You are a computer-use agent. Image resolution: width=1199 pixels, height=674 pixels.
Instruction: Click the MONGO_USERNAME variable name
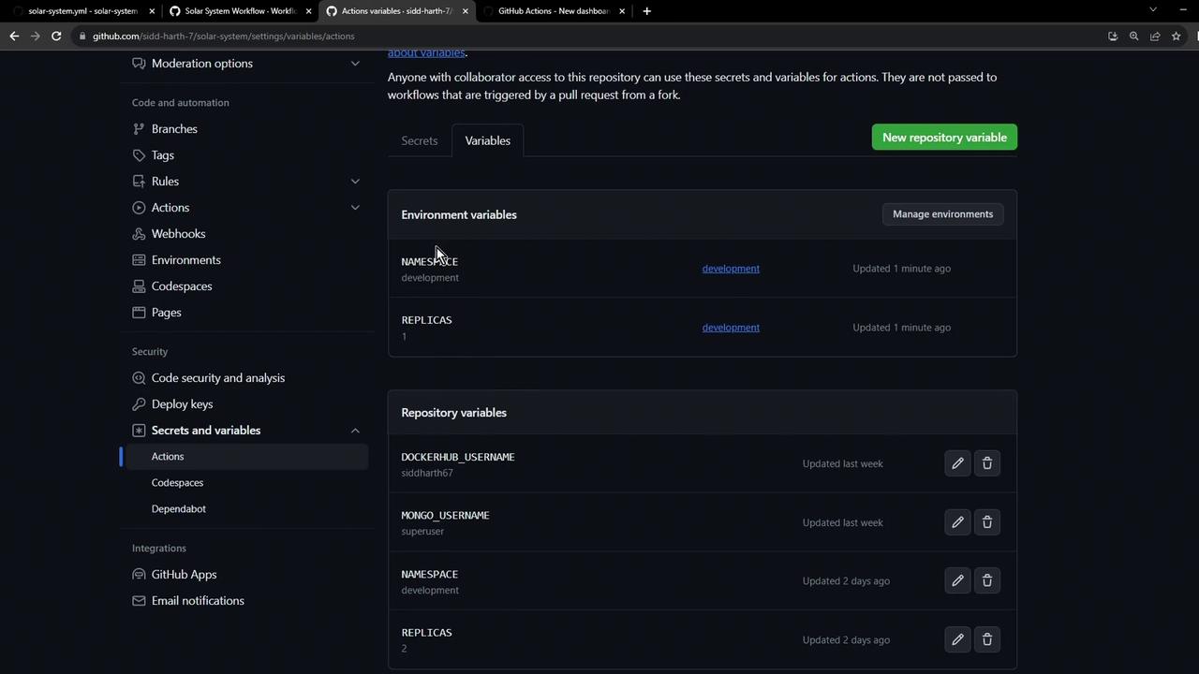(x=445, y=515)
